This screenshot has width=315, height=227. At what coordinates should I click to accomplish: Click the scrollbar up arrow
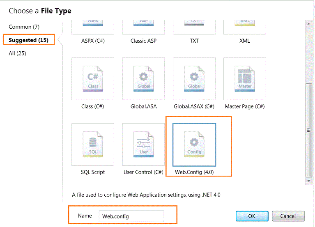coord(308,24)
